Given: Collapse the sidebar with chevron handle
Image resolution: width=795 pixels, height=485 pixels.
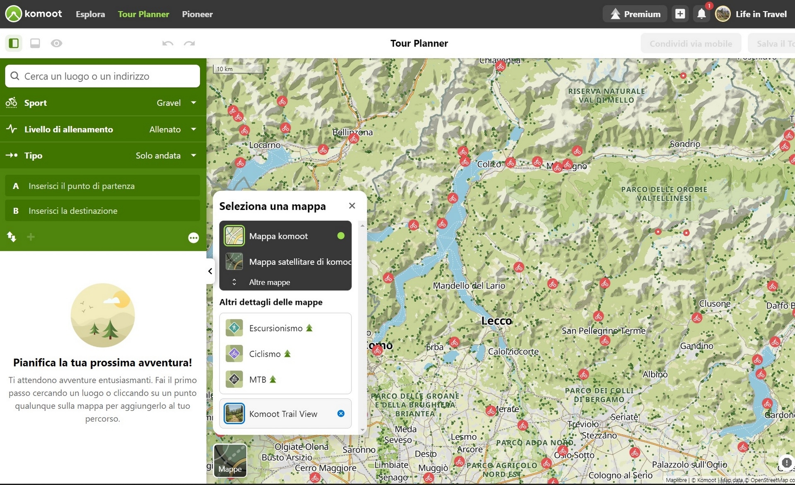Looking at the screenshot, I should coord(210,271).
